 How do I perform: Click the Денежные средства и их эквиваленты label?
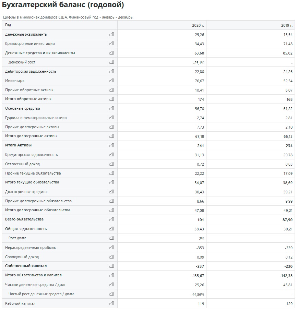(x=40, y=53)
